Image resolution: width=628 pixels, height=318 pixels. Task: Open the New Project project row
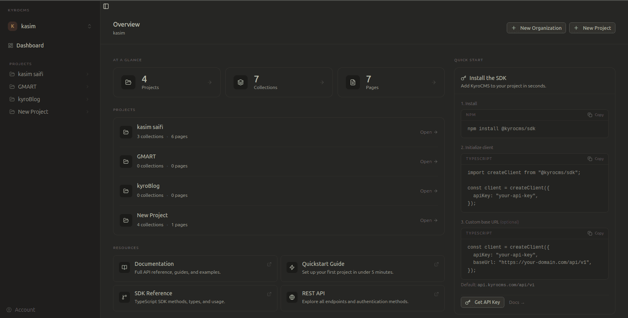click(279, 220)
